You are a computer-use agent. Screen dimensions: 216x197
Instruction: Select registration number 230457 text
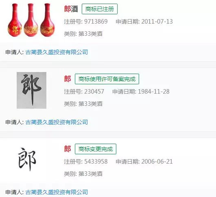[94, 92]
